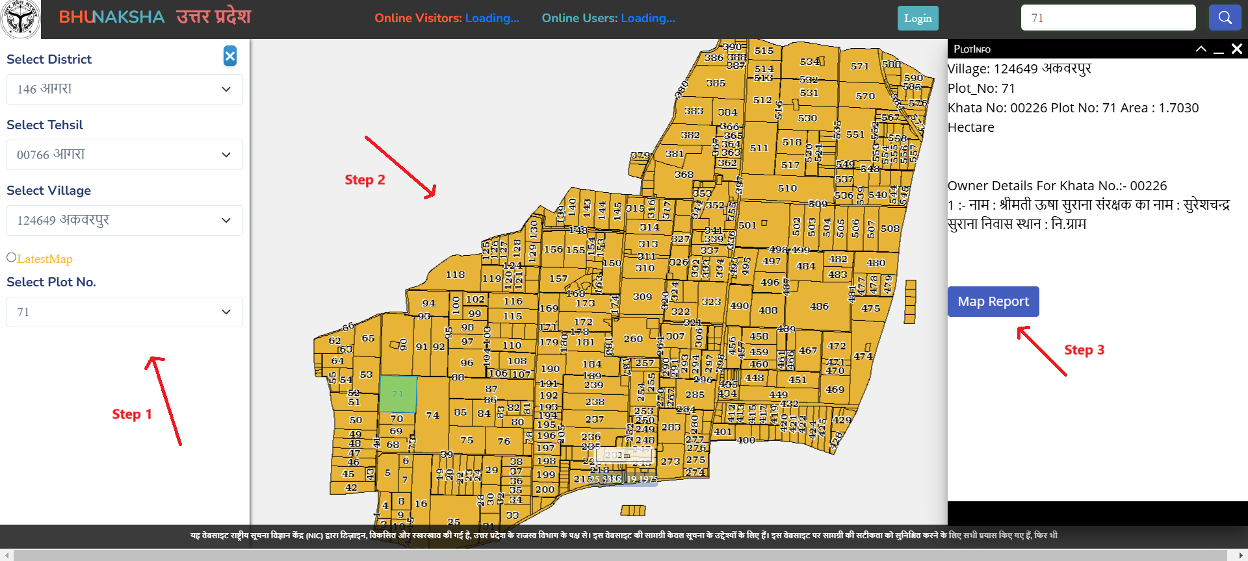Open the Map Report
1248x561 pixels.
coord(993,302)
